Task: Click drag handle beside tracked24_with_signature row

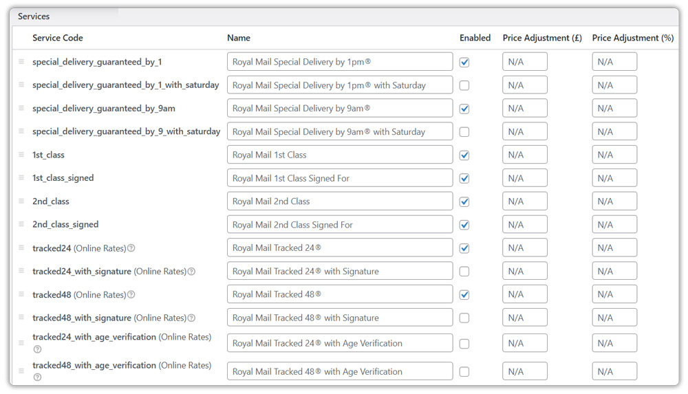Action: click(x=21, y=270)
